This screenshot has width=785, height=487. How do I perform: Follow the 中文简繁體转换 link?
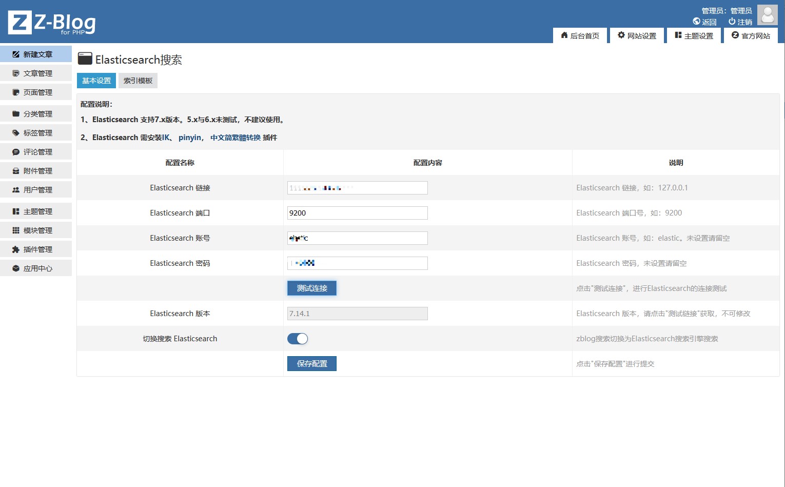[235, 138]
